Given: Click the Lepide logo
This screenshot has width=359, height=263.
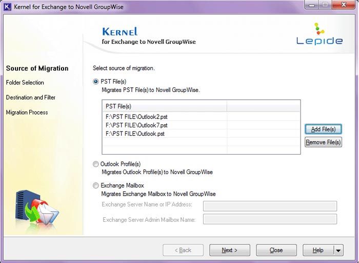Looking at the screenshot, I should click(320, 34).
